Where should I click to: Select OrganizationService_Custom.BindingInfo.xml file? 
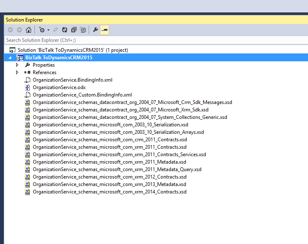[x=82, y=95]
